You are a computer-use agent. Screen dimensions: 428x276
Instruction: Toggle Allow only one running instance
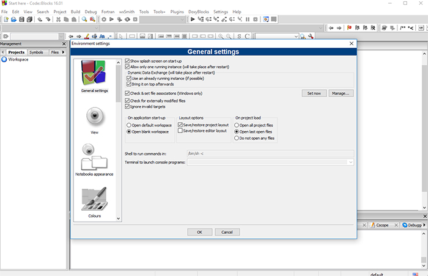(x=127, y=67)
